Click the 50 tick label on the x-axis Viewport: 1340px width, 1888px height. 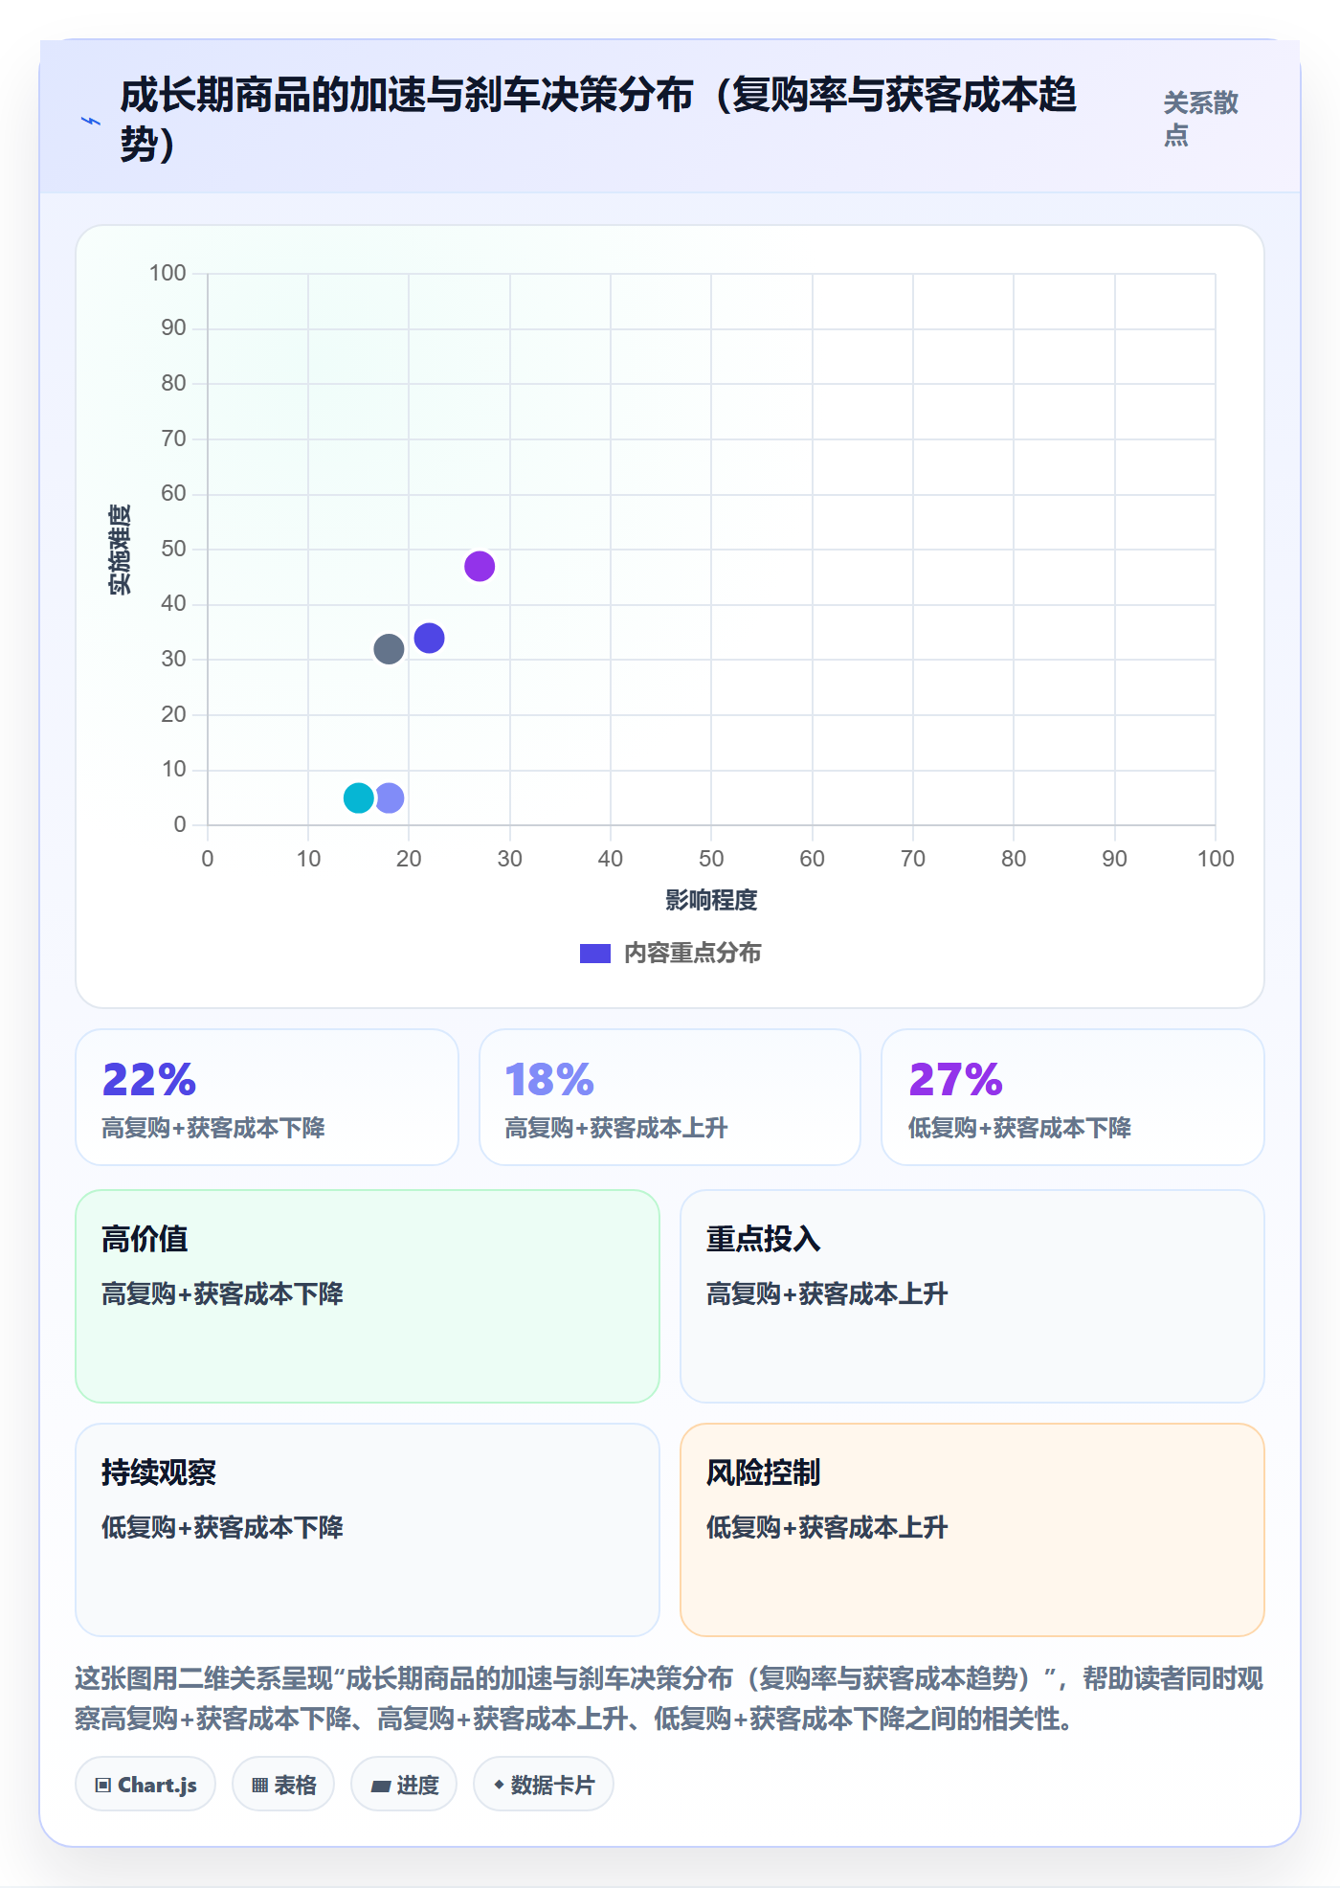pos(711,859)
